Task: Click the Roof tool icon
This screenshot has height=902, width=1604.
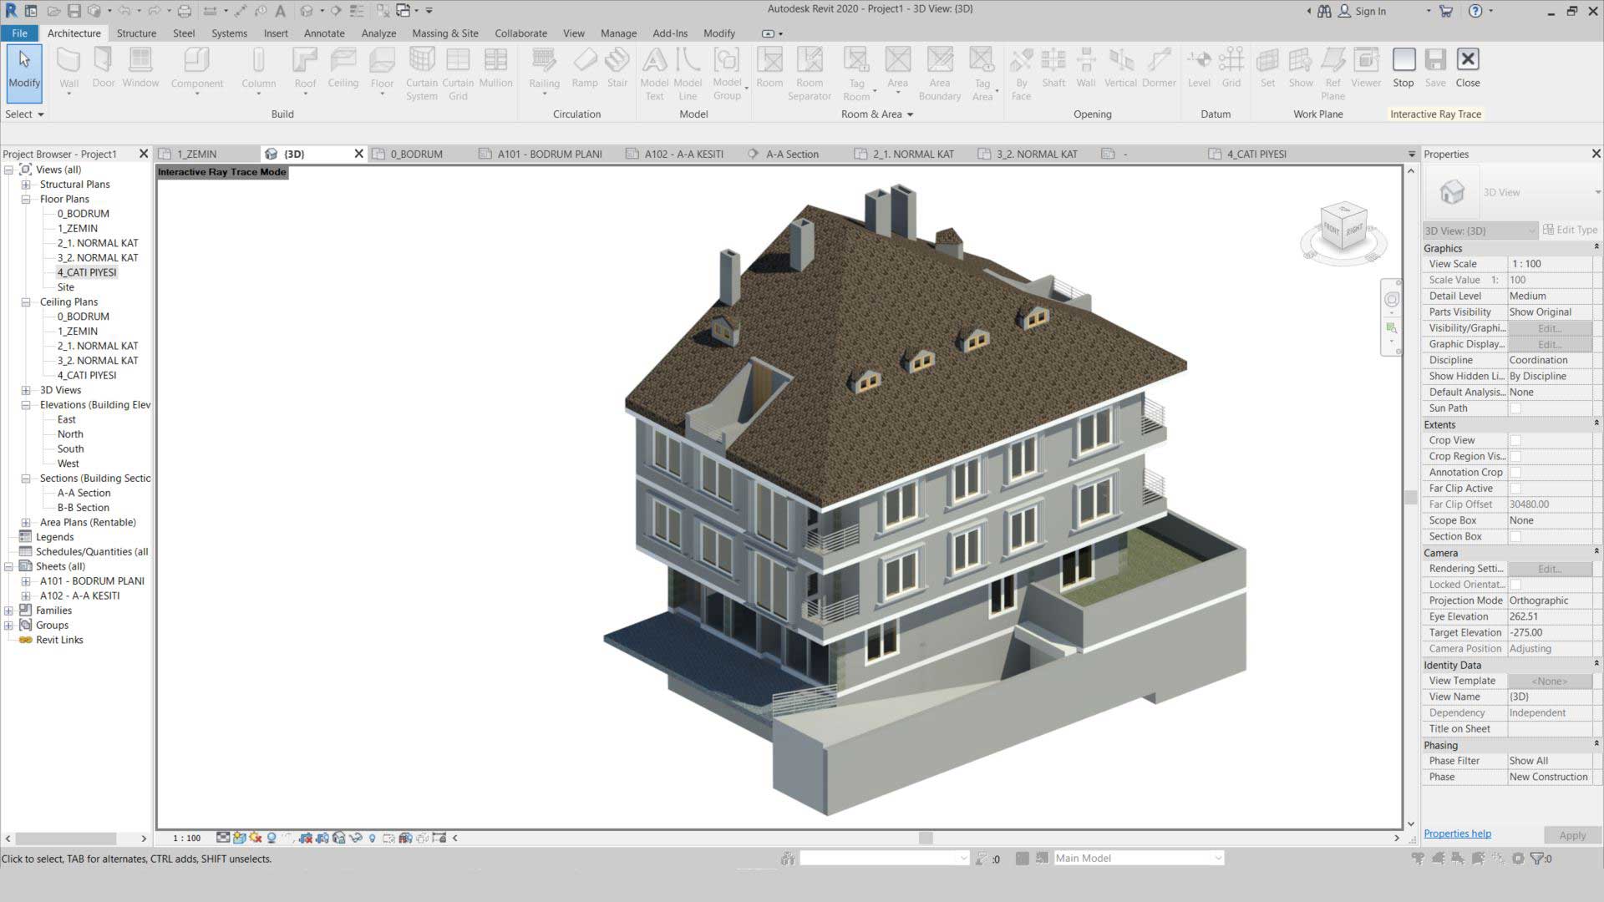Action: [x=305, y=61]
